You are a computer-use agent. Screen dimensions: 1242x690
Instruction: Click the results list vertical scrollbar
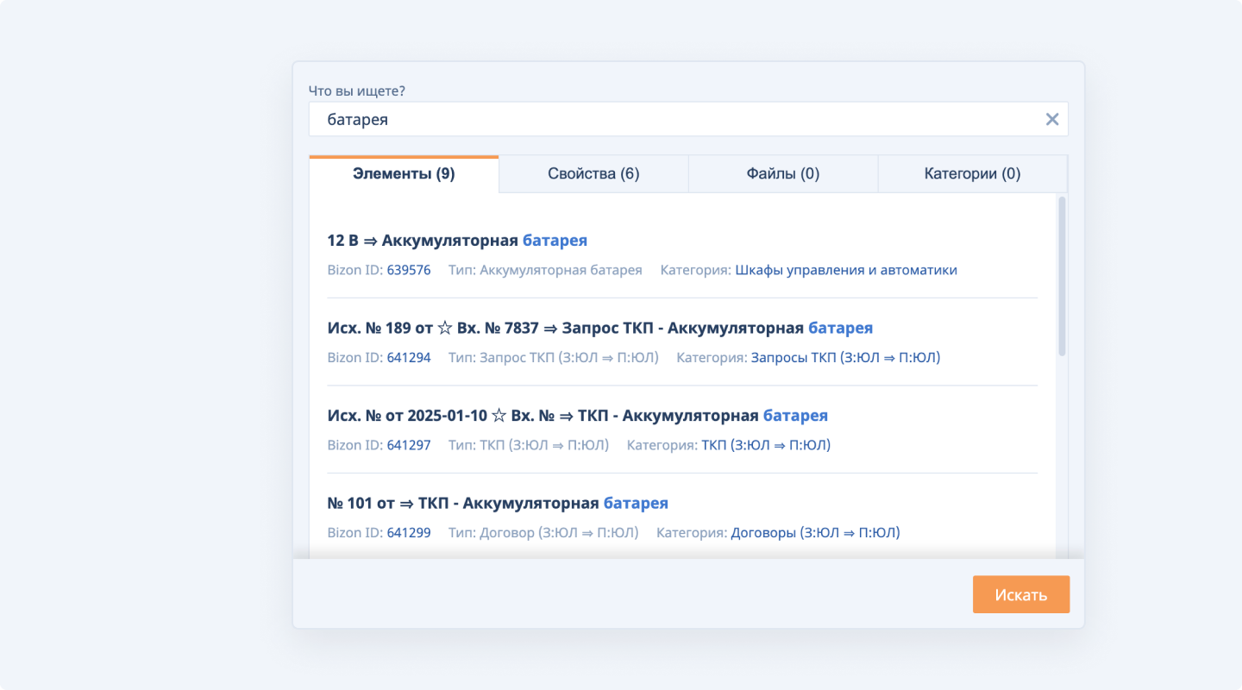pyautogui.click(x=1062, y=276)
